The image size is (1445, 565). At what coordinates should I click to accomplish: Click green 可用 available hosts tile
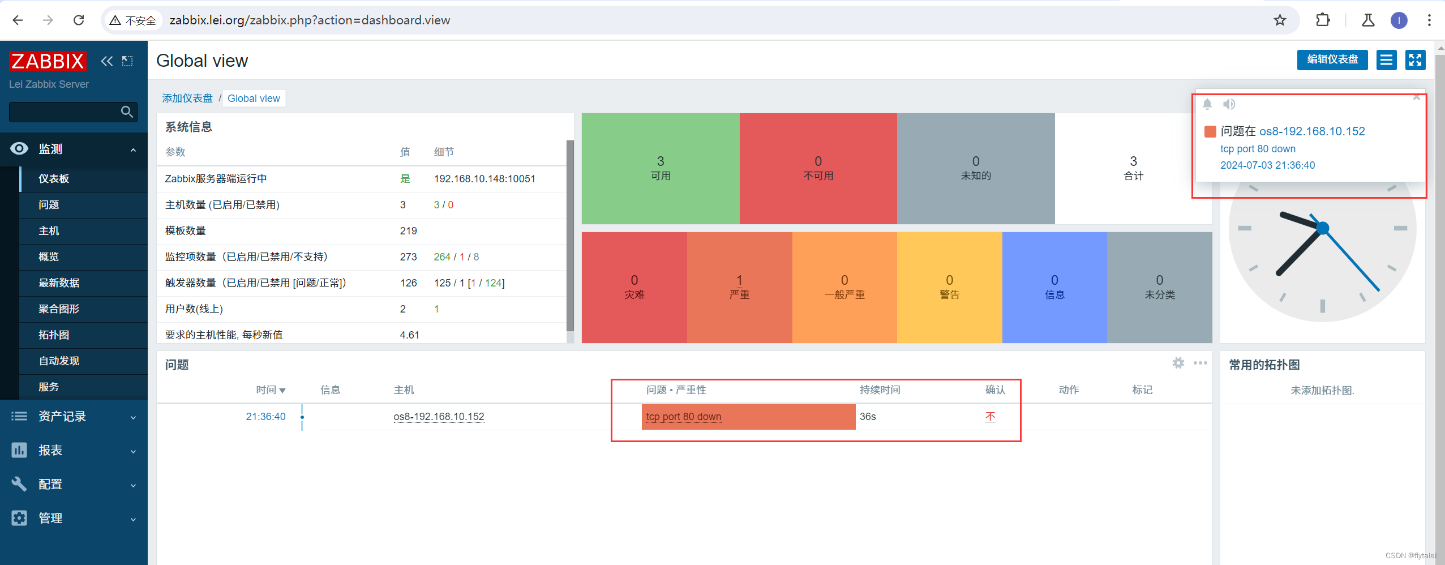click(661, 169)
